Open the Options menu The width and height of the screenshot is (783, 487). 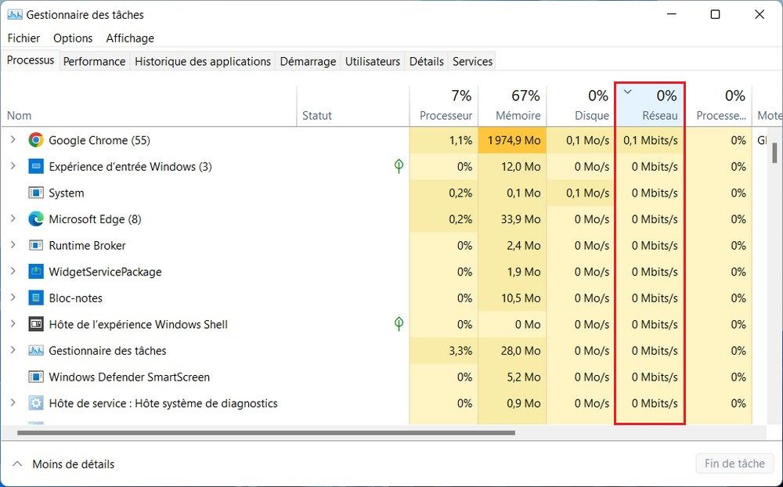tap(73, 38)
